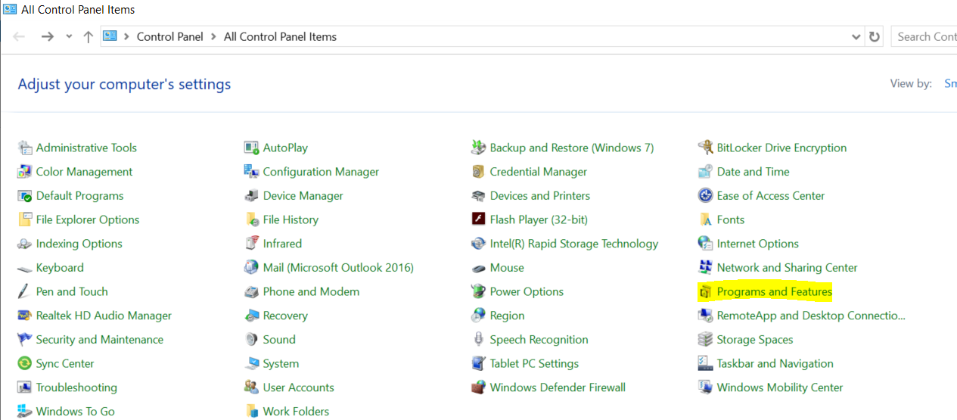The width and height of the screenshot is (957, 420).
Task: Open the Sound speaker icon
Action: (x=251, y=340)
